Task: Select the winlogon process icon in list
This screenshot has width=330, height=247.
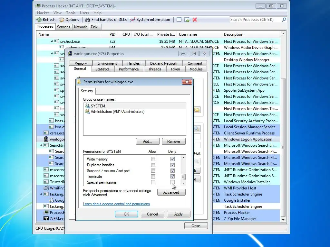Action: click(x=46, y=139)
